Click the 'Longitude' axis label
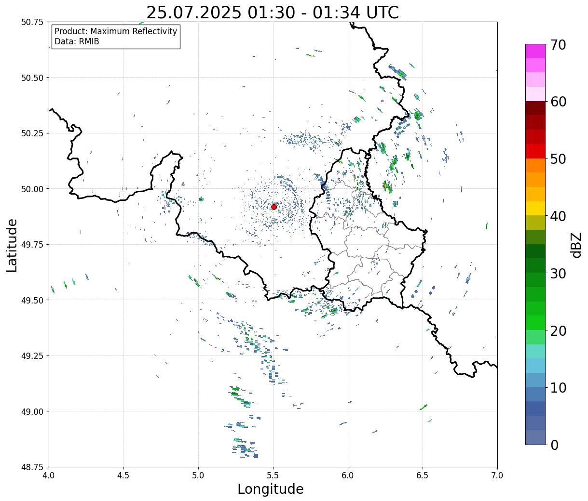 (x=271, y=489)
